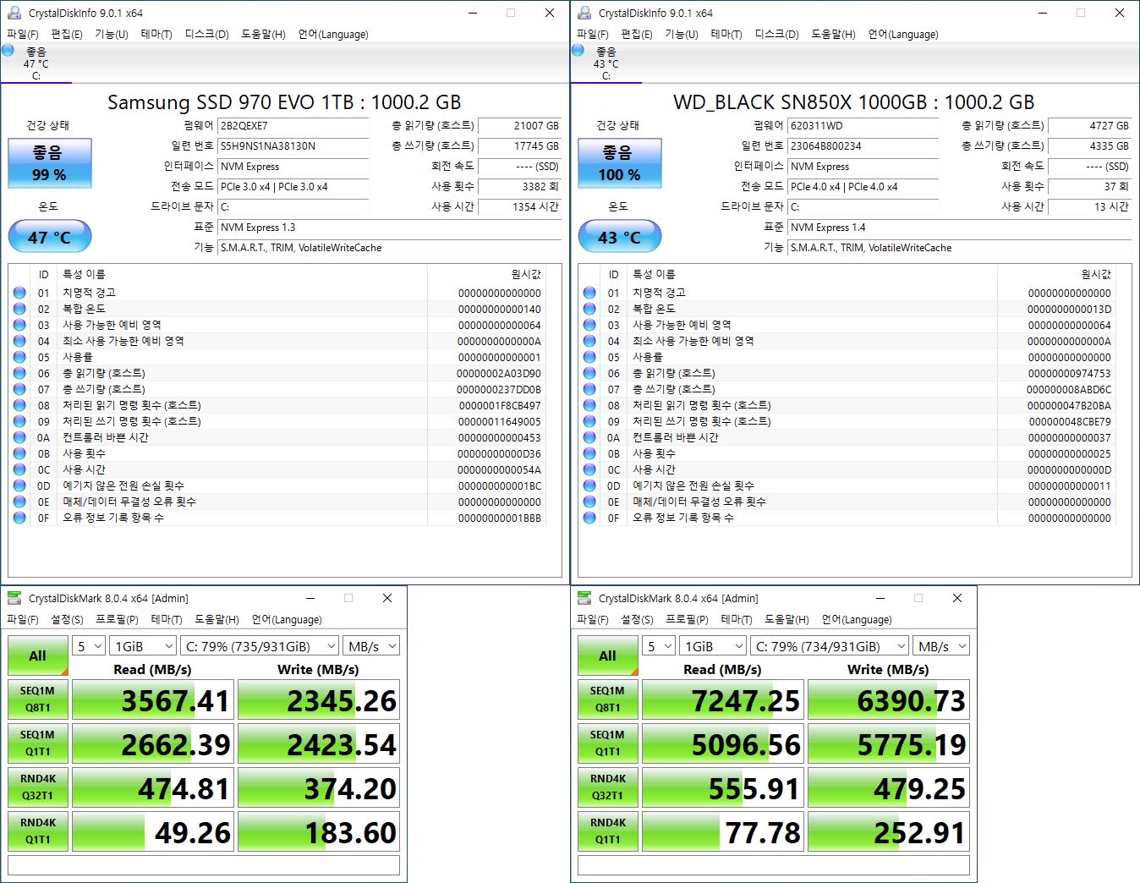Open drive dropdown C: 79% (735/931GiB)
Screen dimensions: 1140x883
click(260, 646)
